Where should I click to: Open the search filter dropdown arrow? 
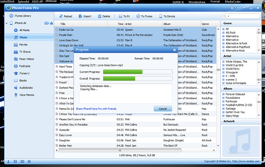coord(229,16)
